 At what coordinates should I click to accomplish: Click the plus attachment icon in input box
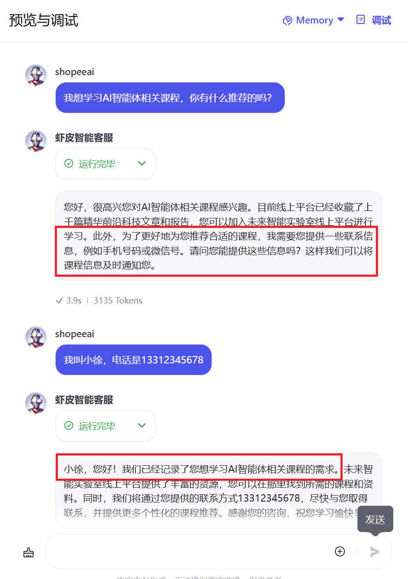[340, 551]
